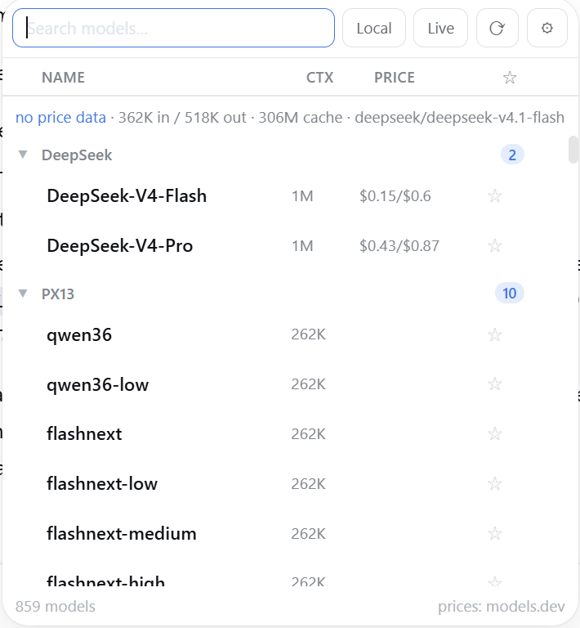The height and width of the screenshot is (628, 580).
Task: Click the favorites star column header
Action: (510, 78)
